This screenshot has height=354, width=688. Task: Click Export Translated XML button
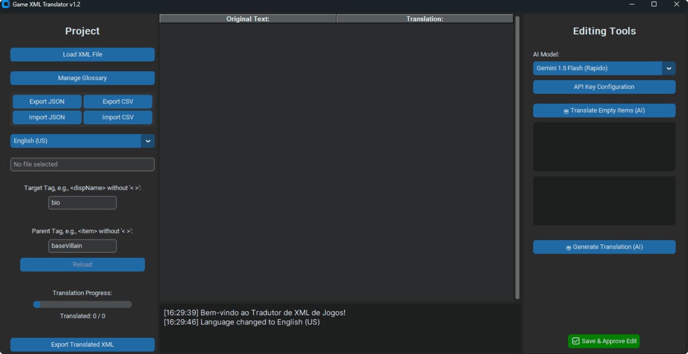coord(83,344)
